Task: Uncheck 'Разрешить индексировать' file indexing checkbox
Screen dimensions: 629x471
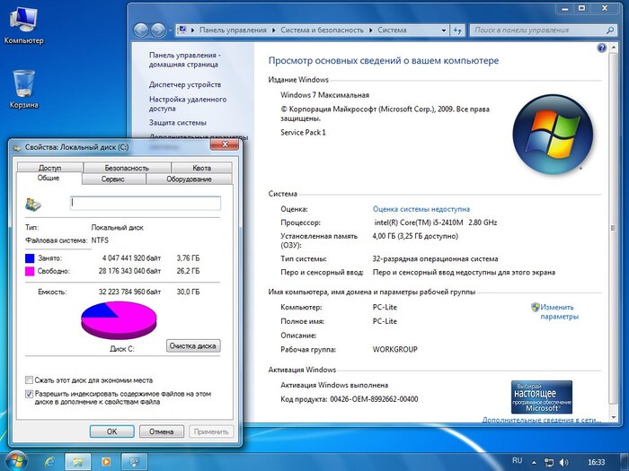Action: coord(30,393)
